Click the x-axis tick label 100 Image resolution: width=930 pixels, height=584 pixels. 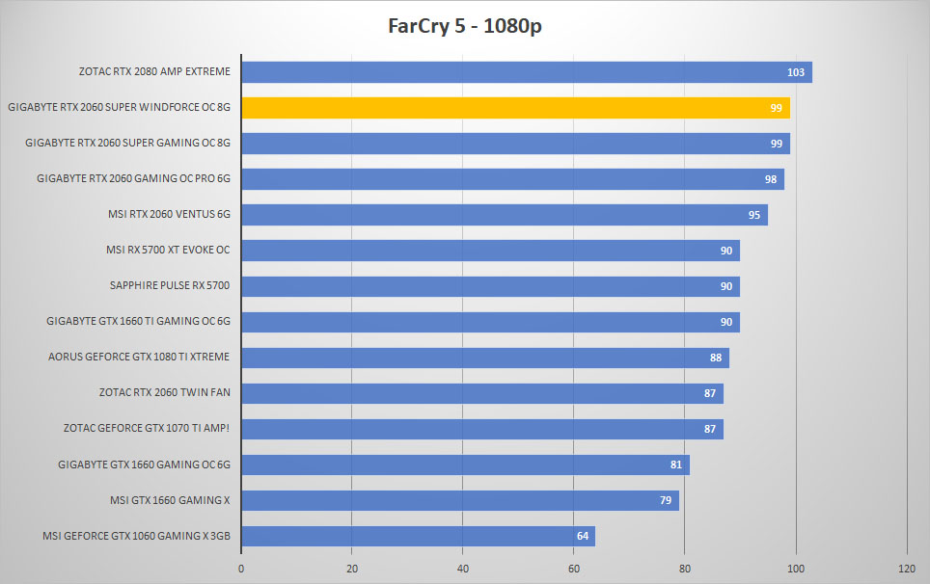click(795, 569)
